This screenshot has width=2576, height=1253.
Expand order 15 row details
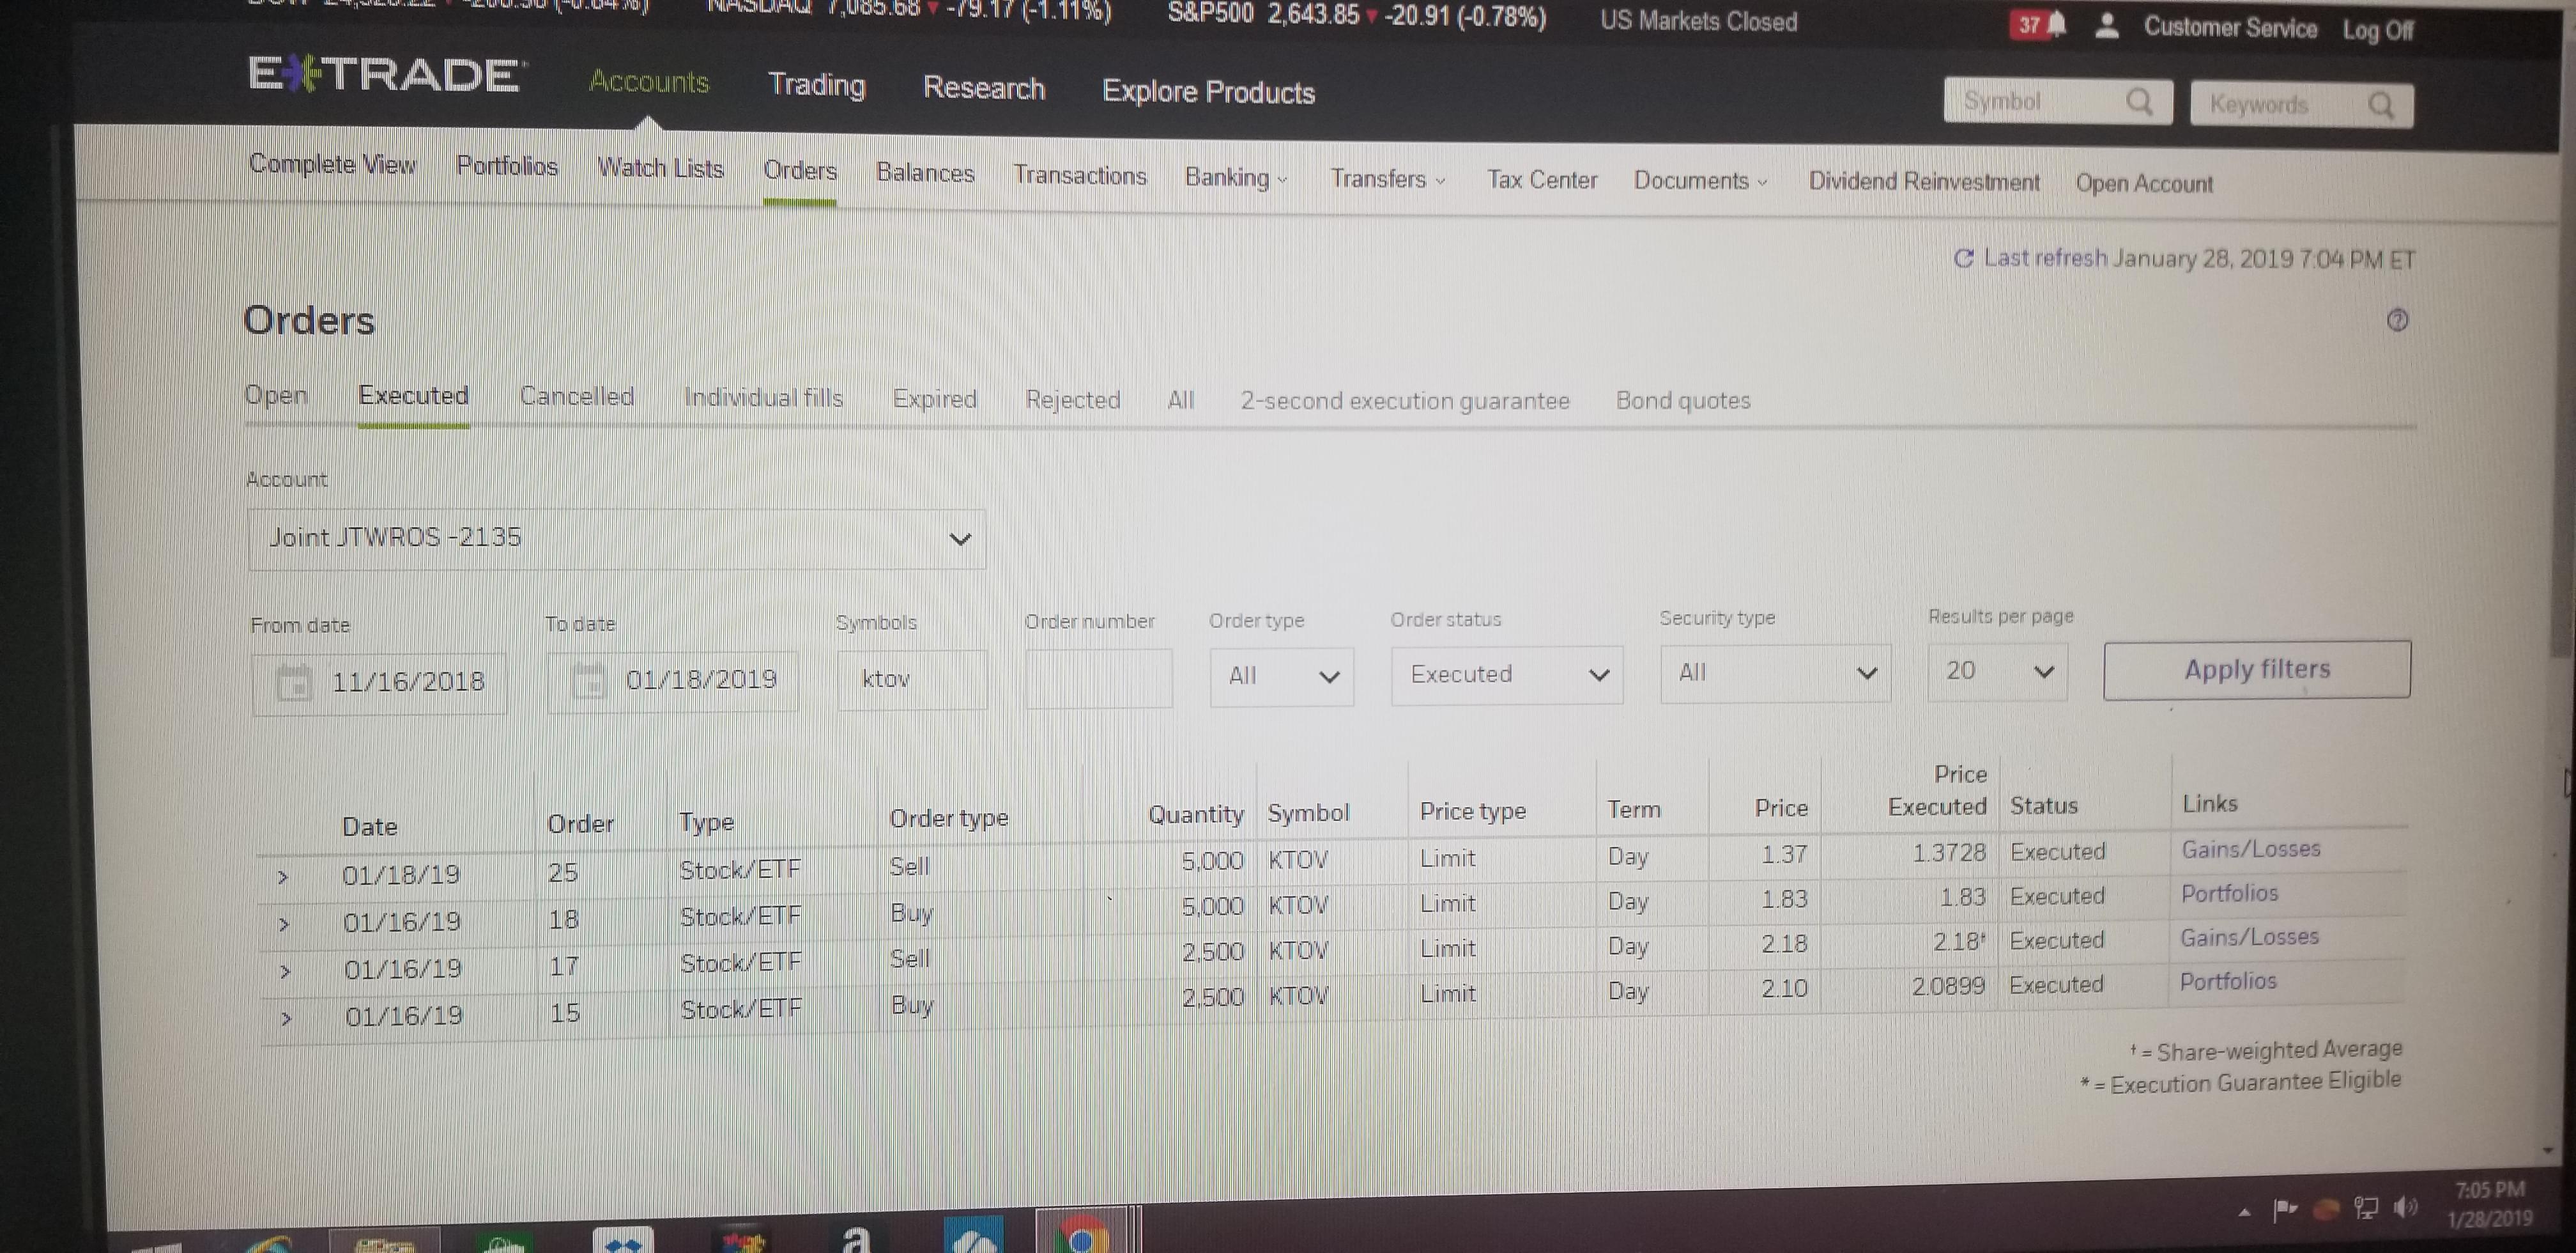coord(287,1019)
